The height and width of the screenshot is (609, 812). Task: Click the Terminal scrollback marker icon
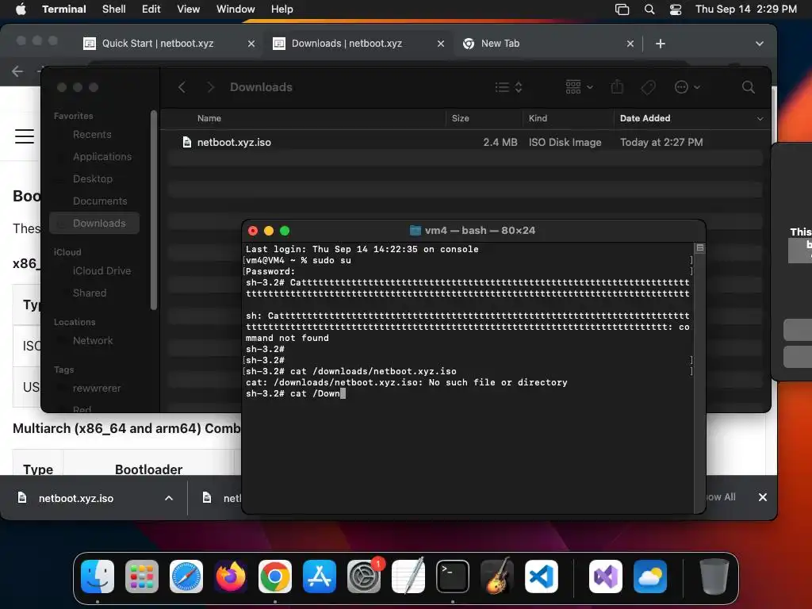click(700, 248)
